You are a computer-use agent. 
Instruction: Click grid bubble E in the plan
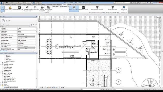click(x=118, y=82)
